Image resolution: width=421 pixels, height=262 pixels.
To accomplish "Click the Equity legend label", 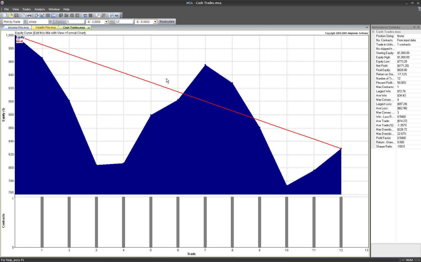I will click(20, 37).
